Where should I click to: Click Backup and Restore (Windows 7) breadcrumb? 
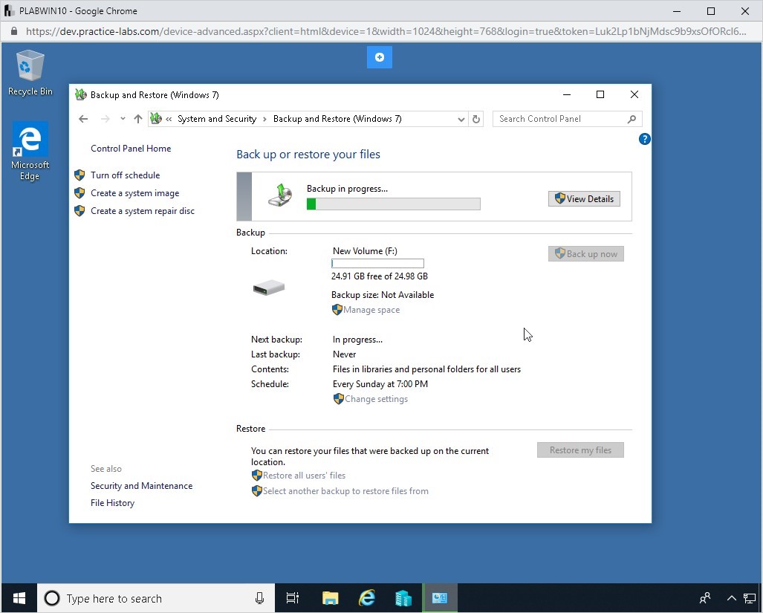coord(337,119)
